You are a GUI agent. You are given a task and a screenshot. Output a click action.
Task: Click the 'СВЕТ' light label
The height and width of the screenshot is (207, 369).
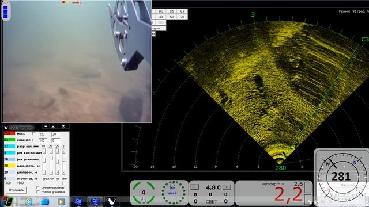(x=211, y=201)
